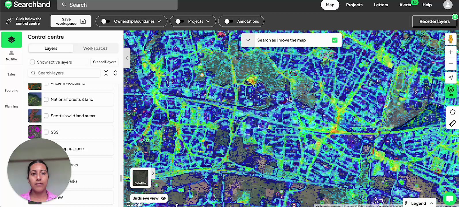
Task: Enable Scottish wild land areas layer
Action: (46, 116)
